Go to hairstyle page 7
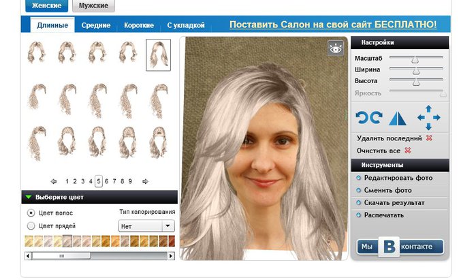Screen dimensions: 476x280 tap(114, 181)
